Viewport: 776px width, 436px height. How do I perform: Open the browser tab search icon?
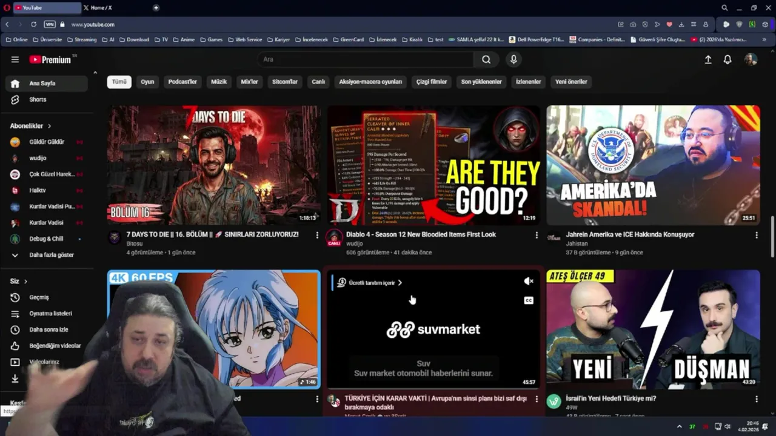point(724,8)
